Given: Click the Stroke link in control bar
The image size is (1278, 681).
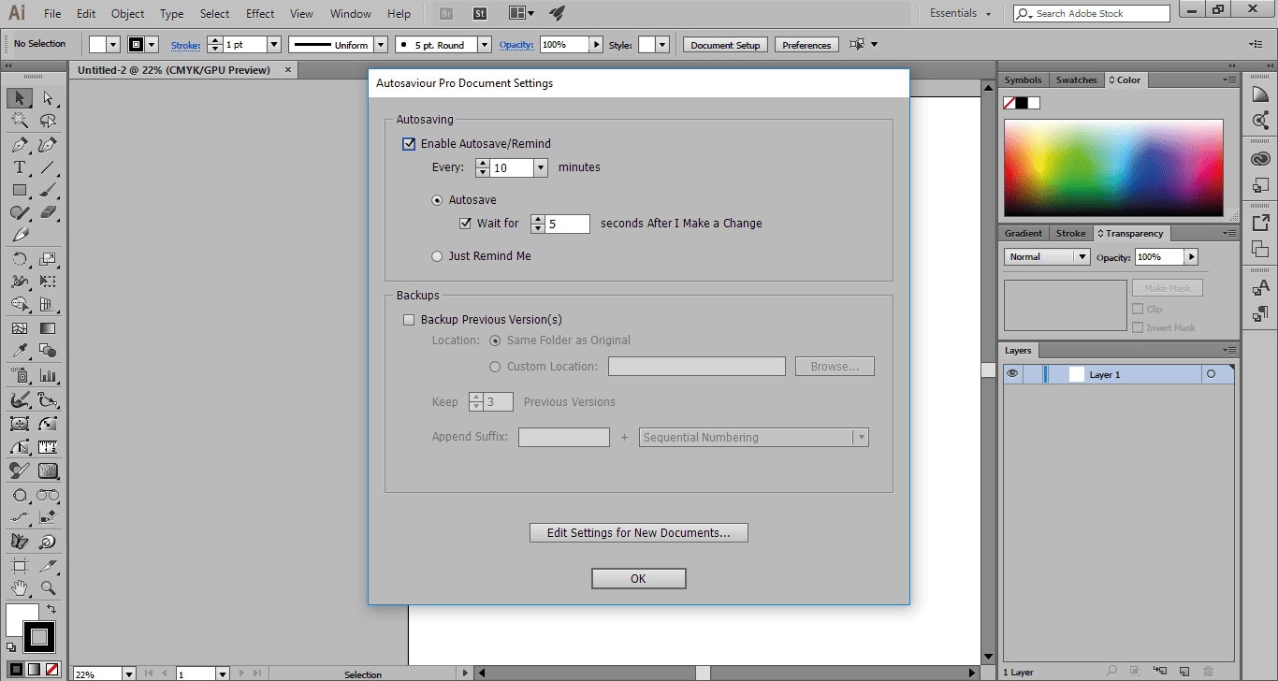Looking at the screenshot, I should point(185,45).
